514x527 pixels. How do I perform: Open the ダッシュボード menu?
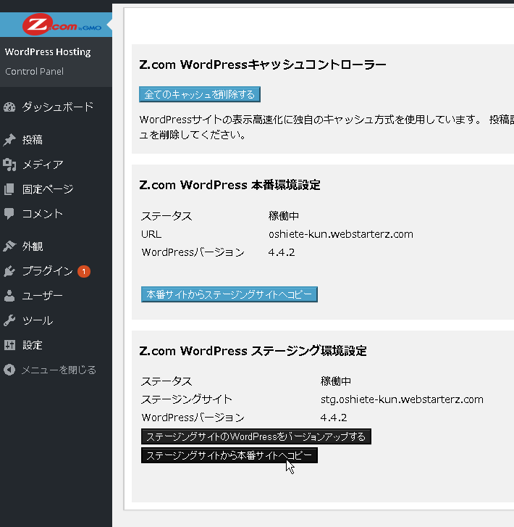pyautogui.click(x=56, y=107)
